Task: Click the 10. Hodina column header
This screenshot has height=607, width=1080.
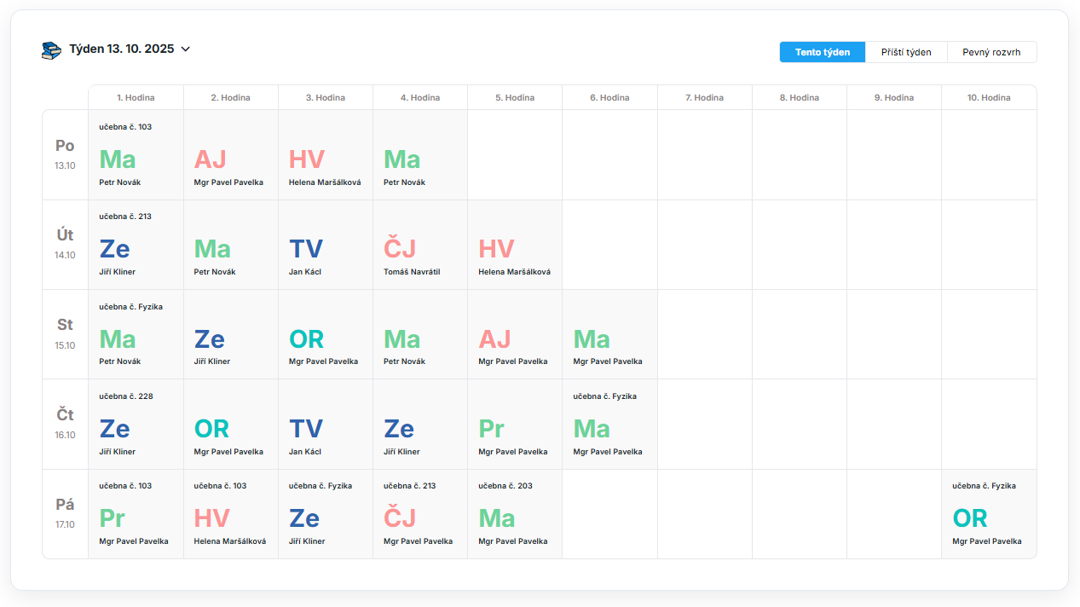Action: (x=989, y=97)
